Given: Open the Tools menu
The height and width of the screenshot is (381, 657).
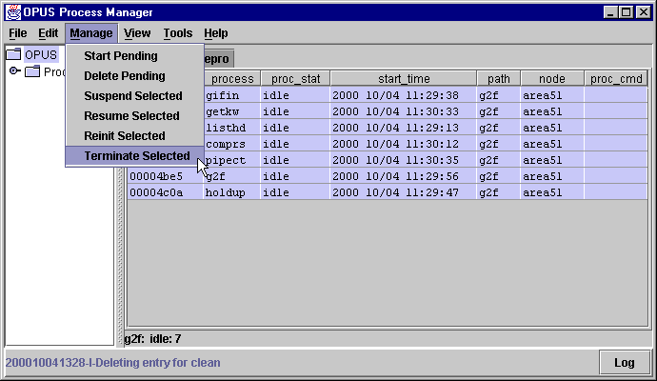Looking at the screenshot, I should tap(178, 33).
